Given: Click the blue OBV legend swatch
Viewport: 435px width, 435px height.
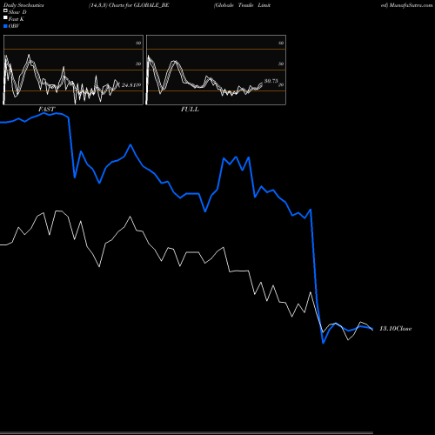Looking at the screenshot, I should [5, 26].
